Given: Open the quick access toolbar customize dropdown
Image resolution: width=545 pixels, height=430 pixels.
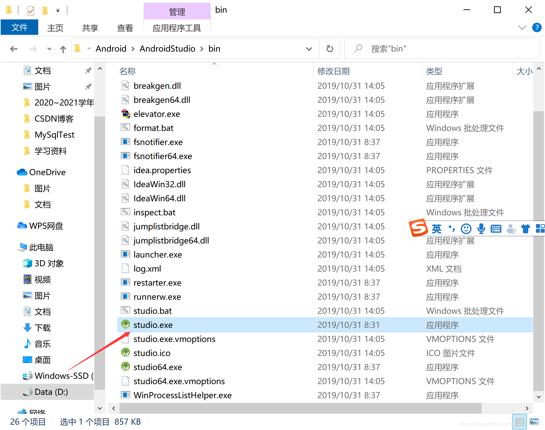Looking at the screenshot, I should (x=58, y=11).
